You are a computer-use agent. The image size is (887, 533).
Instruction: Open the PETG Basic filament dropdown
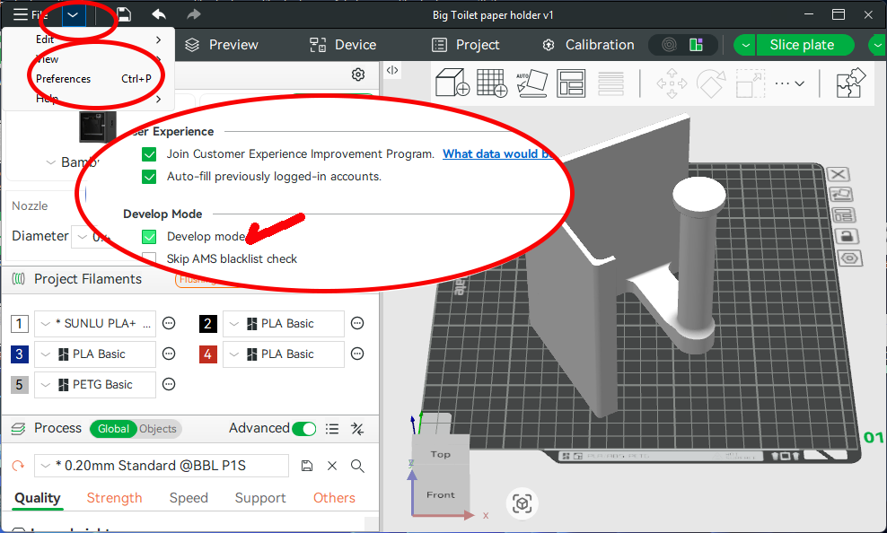pos(95,385)
